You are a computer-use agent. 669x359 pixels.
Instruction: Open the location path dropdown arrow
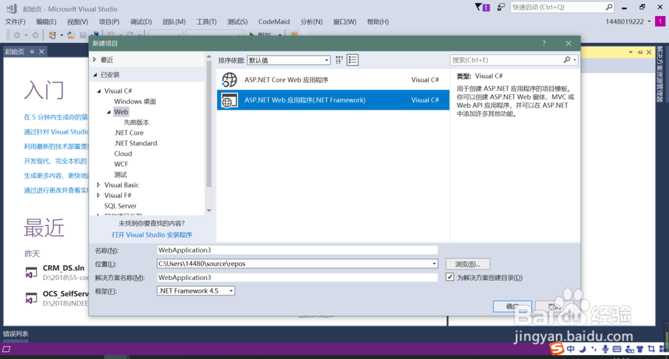434,263
